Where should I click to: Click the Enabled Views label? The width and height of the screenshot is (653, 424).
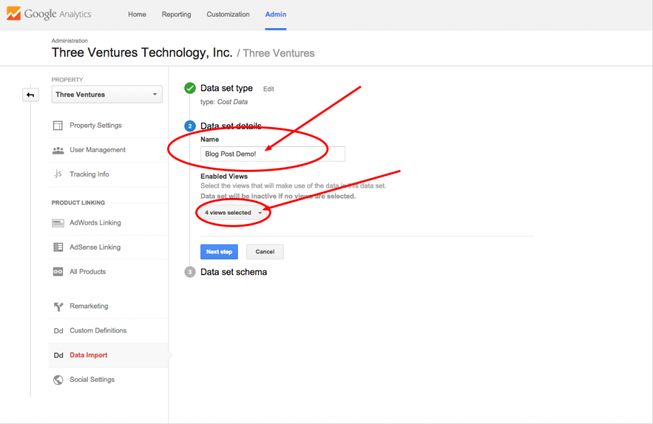point(224,176)
